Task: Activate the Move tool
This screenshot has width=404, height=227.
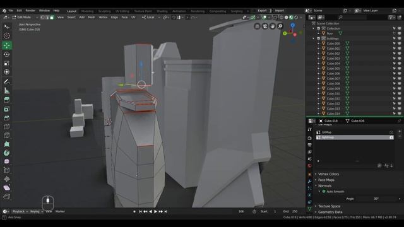Action: 7,45
